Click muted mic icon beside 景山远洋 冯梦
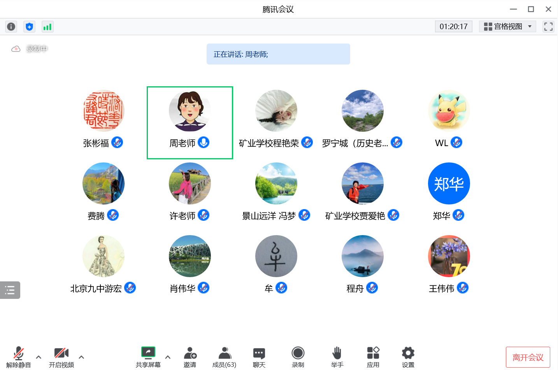 coord(304,215)
